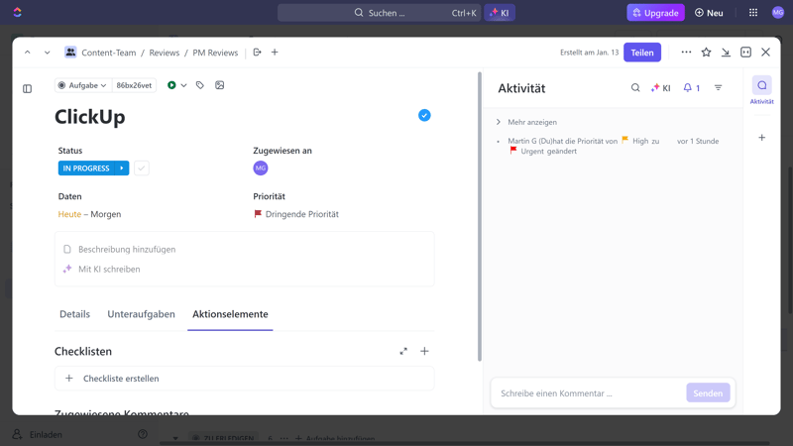Focus the Schreibe einen Kommentar field
This screenshot has height=446, width=793.
589,392
